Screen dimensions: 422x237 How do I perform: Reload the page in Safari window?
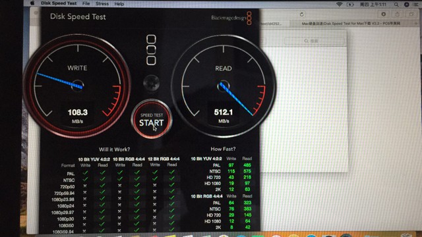302,14
